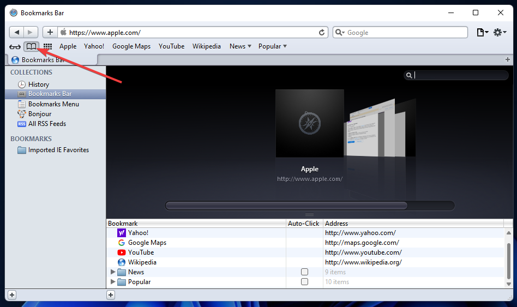Image resolution: width=517 pixels, height=307 pixels.
Task: Click the News folder icon in list
Action: point(122,272)
